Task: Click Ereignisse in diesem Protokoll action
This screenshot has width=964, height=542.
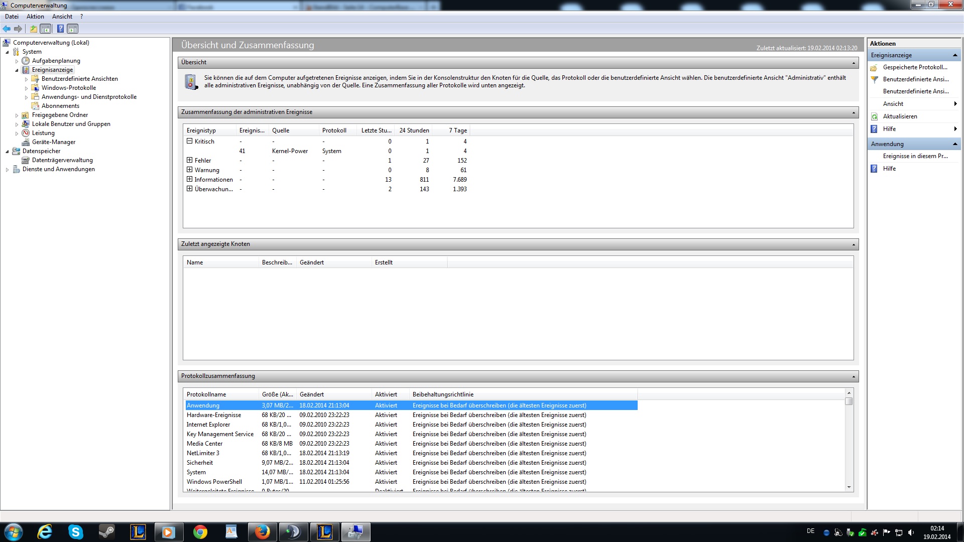Action: 915,156
